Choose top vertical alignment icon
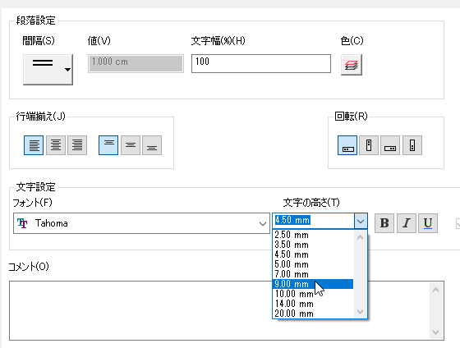 [x=108, y=145]
